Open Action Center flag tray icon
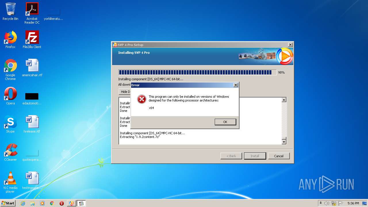The height and width of the screenshot is (207, 368). click(341, 203)
